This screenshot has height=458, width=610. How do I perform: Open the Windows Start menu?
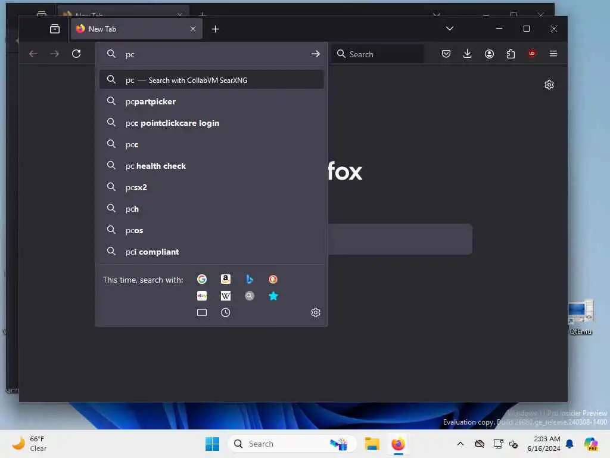pos(212,444)
